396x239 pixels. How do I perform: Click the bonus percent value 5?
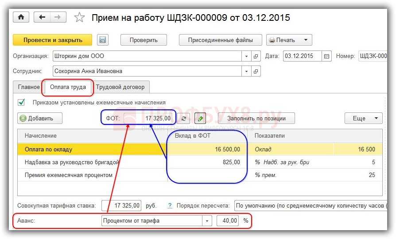358,162
